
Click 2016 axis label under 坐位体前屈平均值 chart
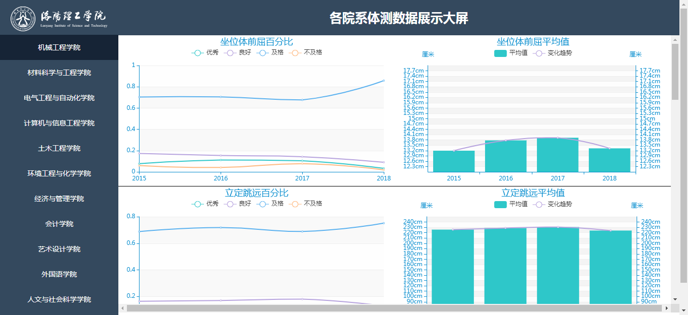coord(506,178)
